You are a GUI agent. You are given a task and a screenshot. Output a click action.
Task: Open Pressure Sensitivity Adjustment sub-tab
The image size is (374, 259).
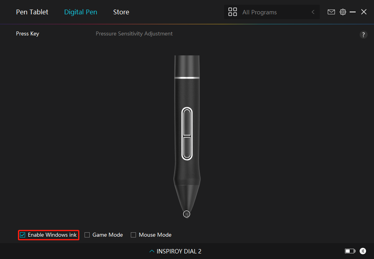coord(134,33)
